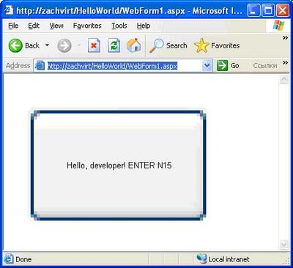Refresh the page with green arrows icon
293x268 pixels.
coord(114,45)
